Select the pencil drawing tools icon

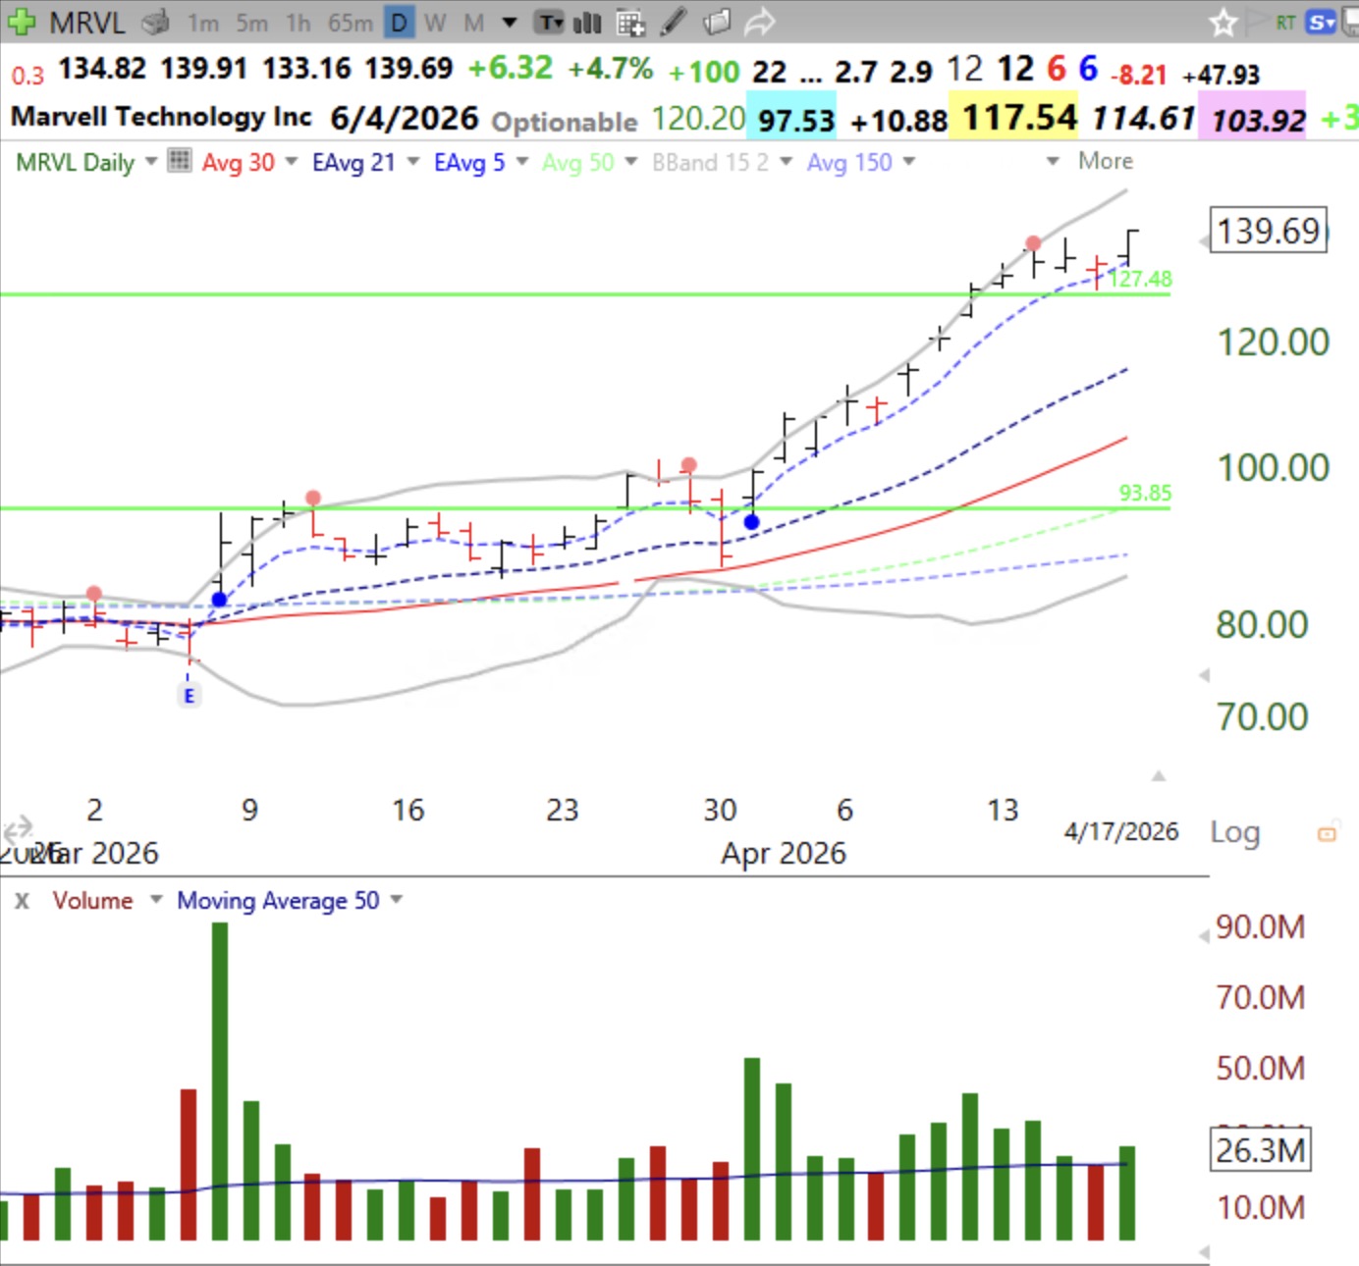pos(674,22)
